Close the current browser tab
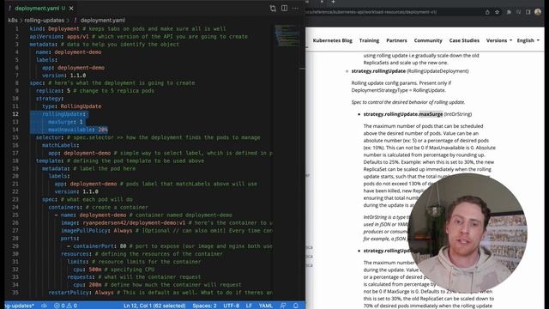The width and height of the screenshot is (549, 309). coord(322,2)
